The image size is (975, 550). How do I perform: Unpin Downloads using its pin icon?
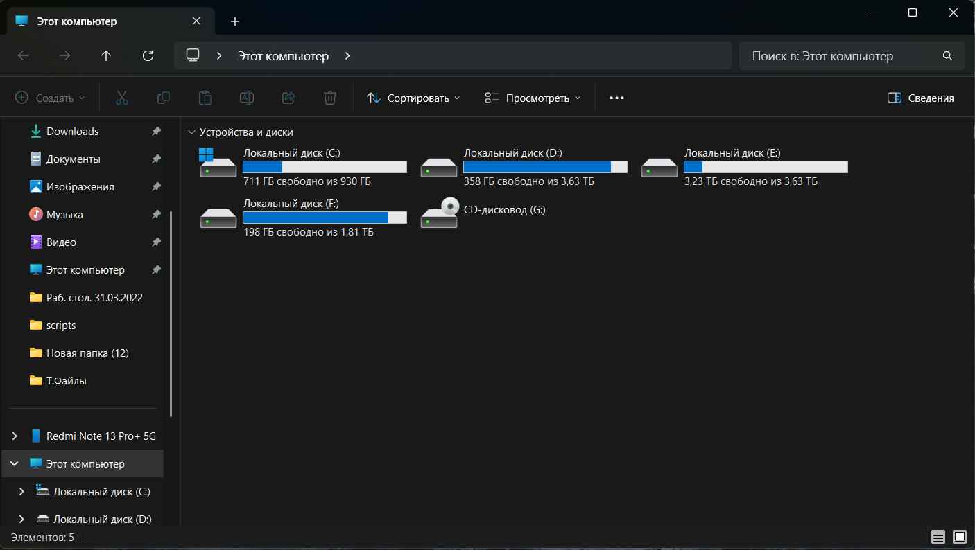click(x=156, y=131)
